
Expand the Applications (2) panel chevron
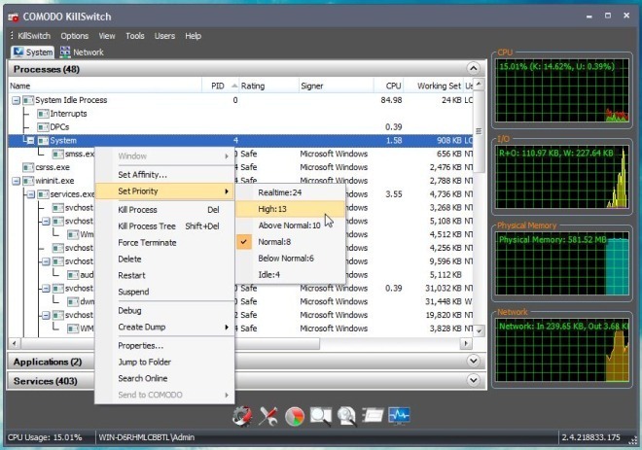474,361
